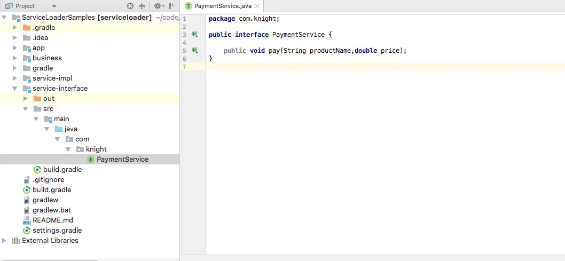Click implemented-by gutter icon on line 3

(x=195, y=35)
